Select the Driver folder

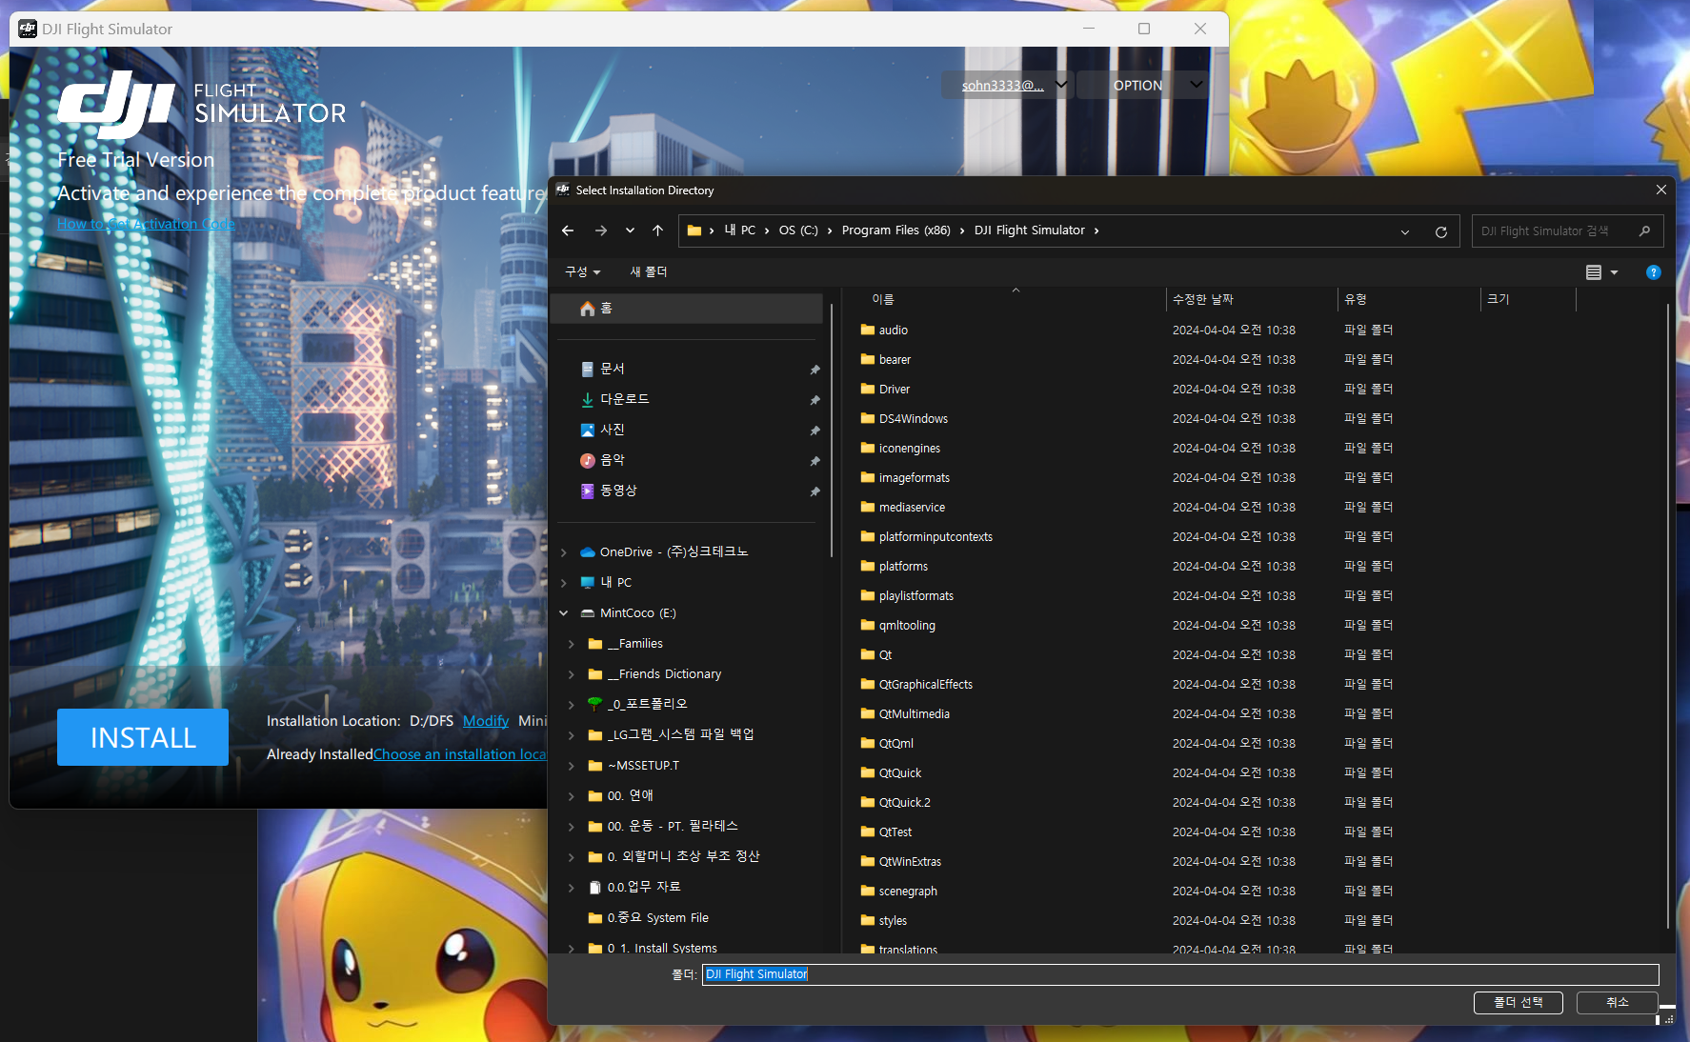894,389
